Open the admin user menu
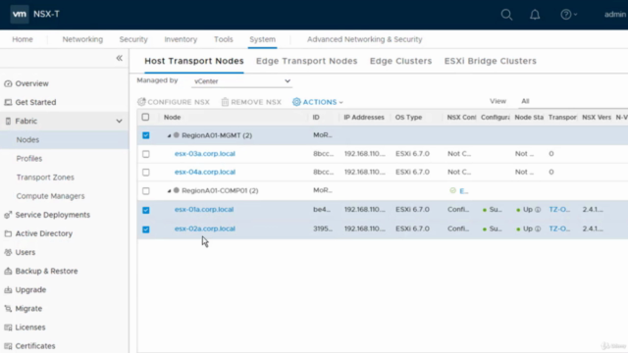The image size is (628, 353). 615,15
